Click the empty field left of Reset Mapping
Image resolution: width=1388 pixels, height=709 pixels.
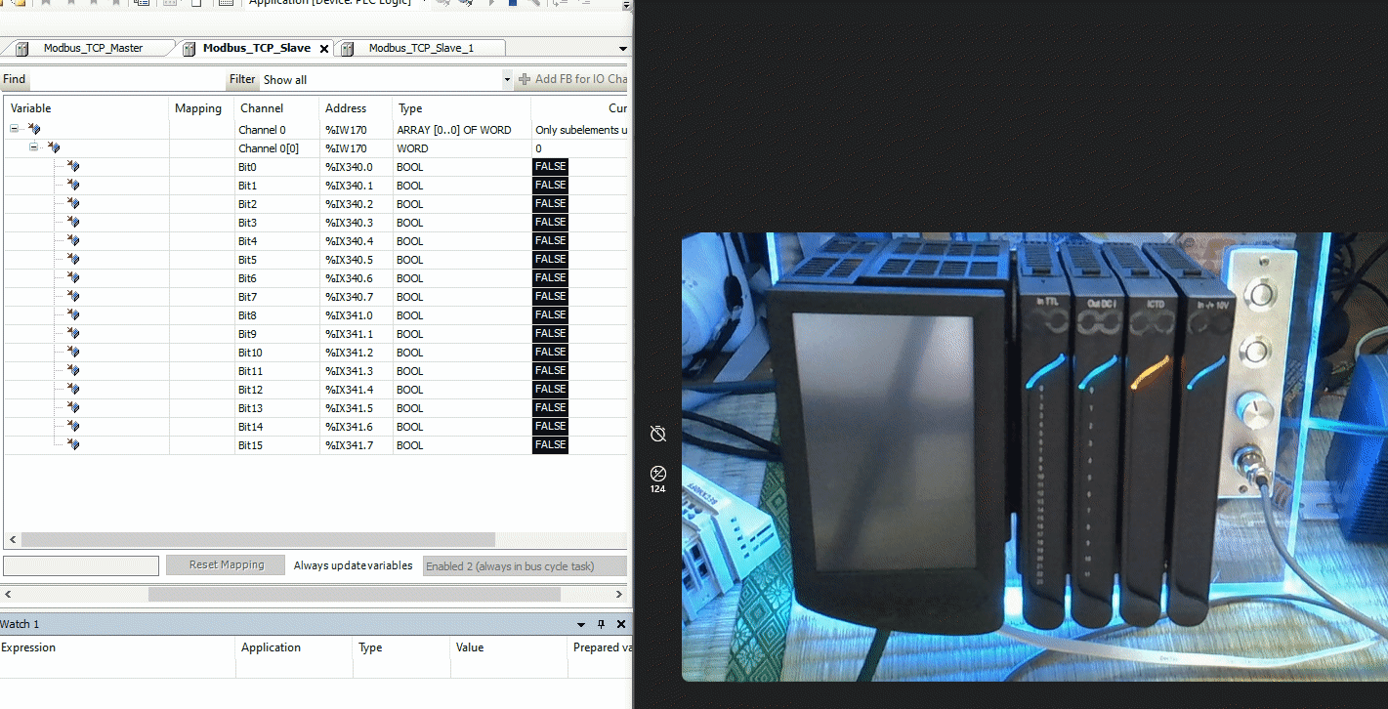(x=81, y=565)
